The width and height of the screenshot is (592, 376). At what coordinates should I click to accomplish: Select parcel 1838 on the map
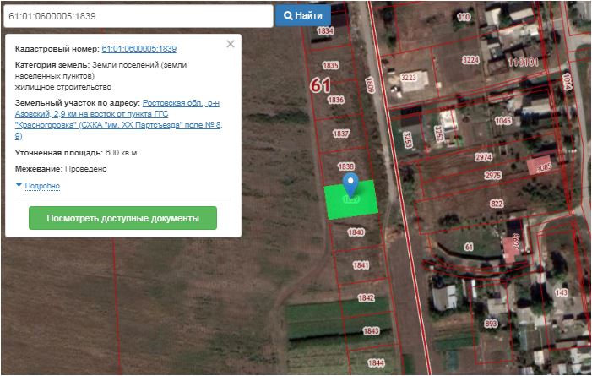coord(346,166)
